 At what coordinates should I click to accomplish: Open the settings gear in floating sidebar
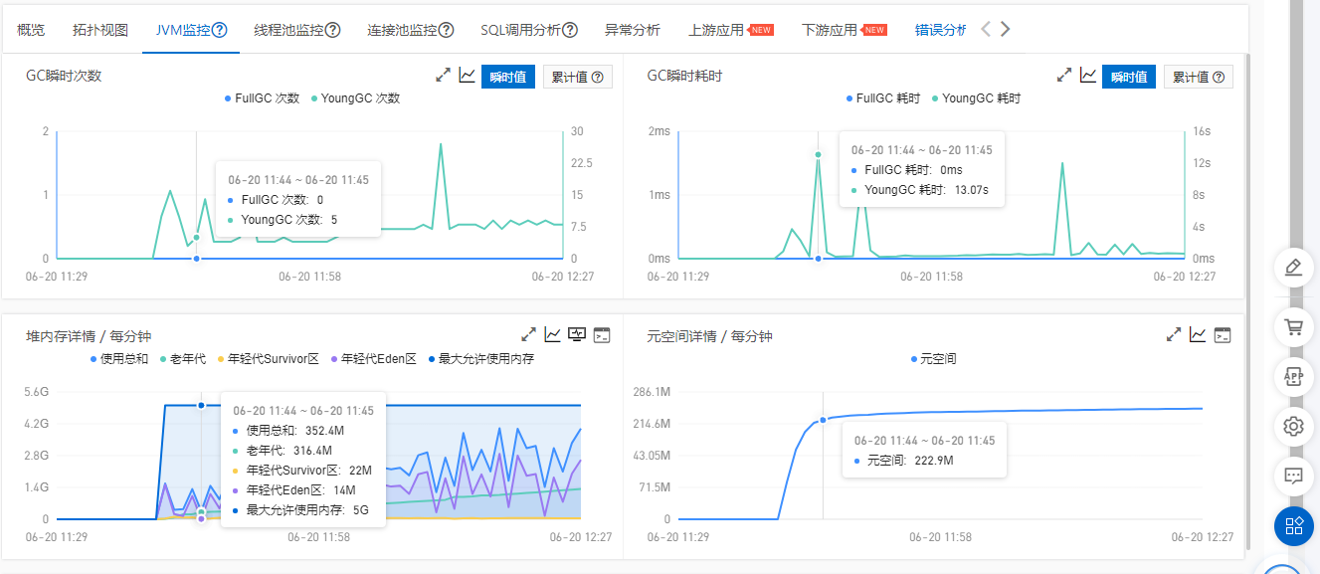[x=1293, y=426]
